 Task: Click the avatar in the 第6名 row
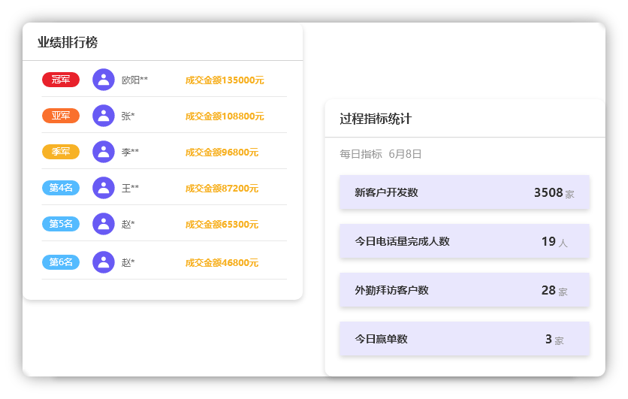click(x=104, y=262)
